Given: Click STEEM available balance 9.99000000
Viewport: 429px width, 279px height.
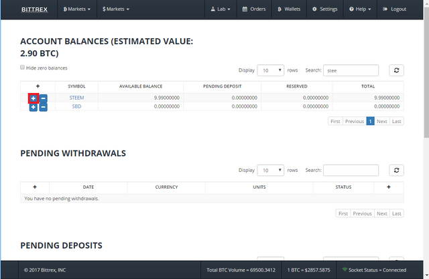Looking at the screenshot, I should click(167, 98).
